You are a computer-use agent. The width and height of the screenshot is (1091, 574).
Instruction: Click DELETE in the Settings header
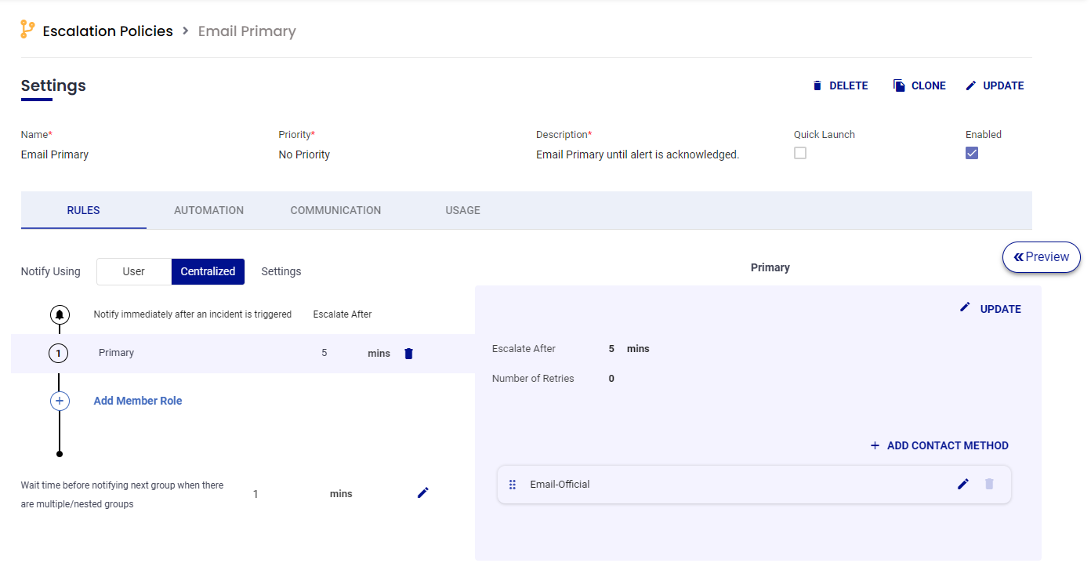tap(840, 85)
